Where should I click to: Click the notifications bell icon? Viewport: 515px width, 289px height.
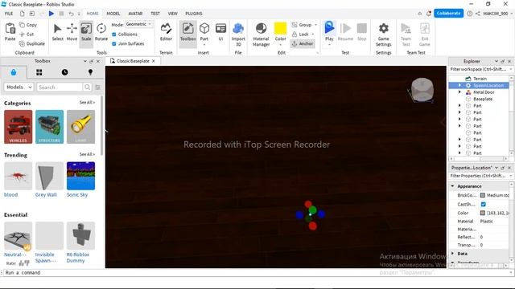click(429, 14)
